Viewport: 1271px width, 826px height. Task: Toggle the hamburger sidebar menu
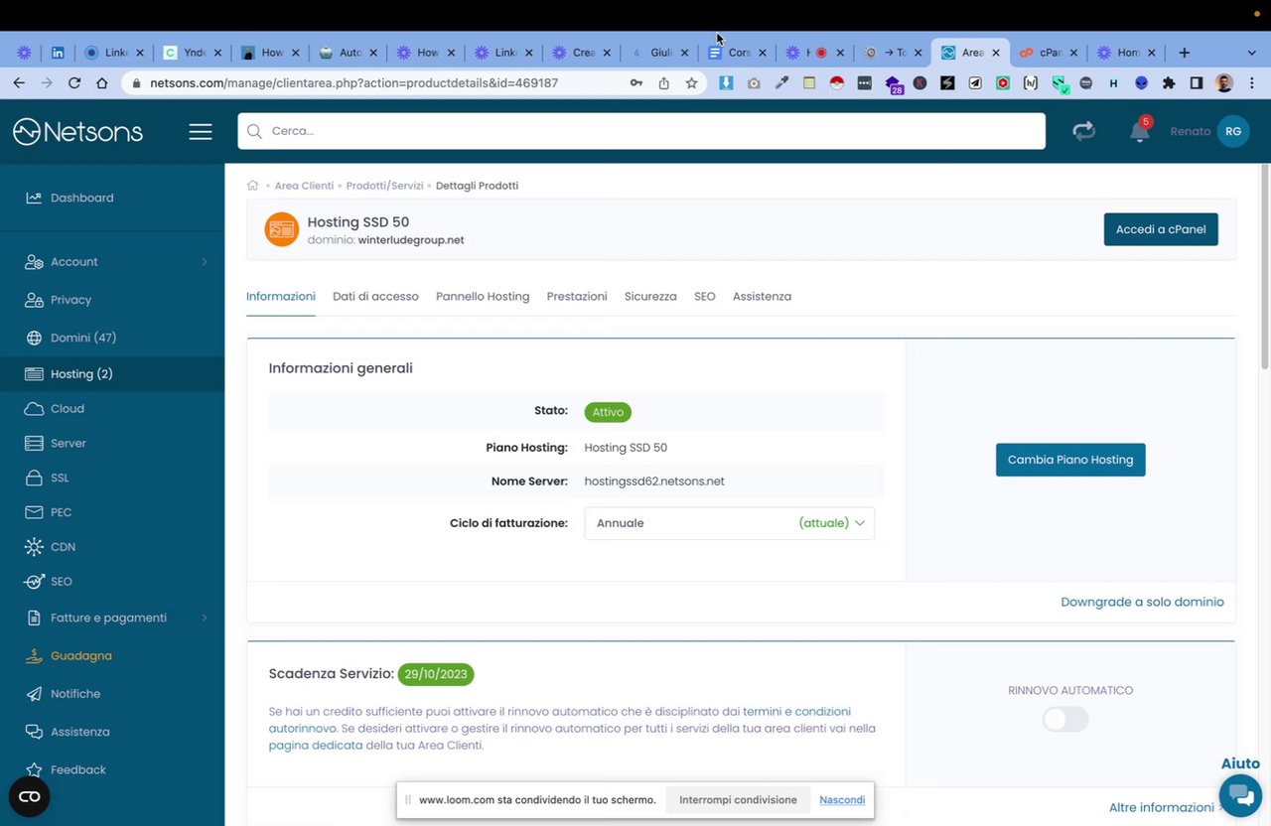click(x=201, y=131)
